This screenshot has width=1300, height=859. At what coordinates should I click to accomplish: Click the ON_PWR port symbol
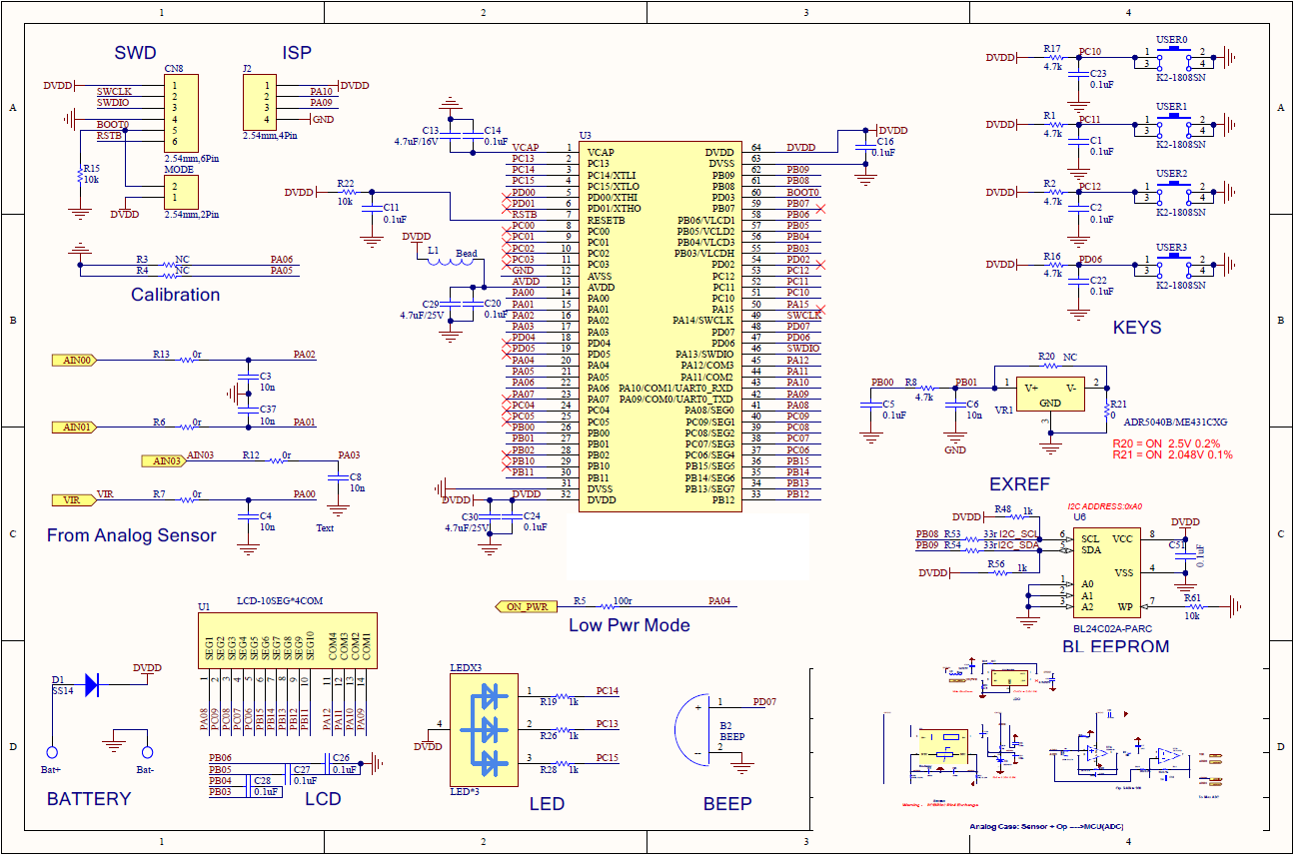pos(526,606)
